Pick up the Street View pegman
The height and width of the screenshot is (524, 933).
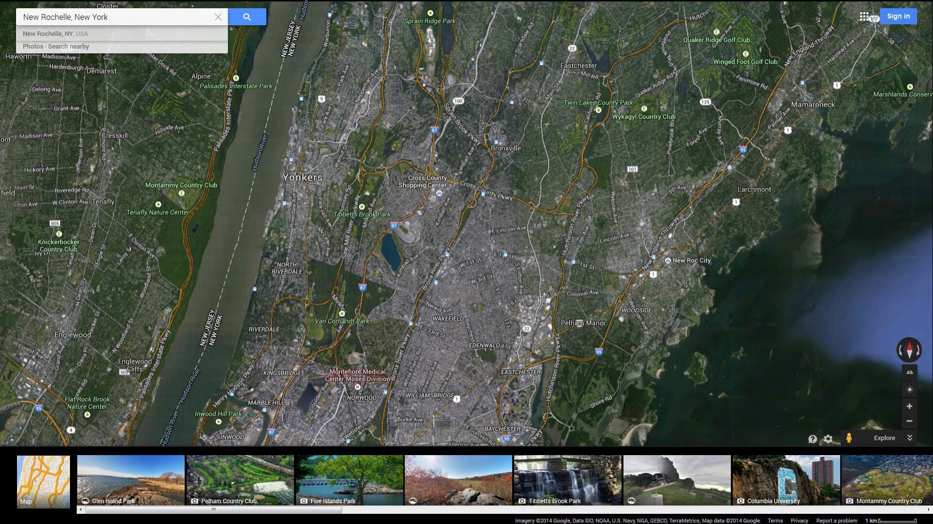coord(849,438)
